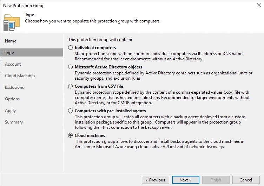Image resolution: width=264 pixels, height=186 pixels.
Task: Close the New Protection Group dialog
Action: point(259,5)
